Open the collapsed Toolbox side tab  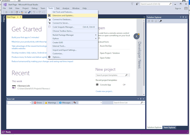pos(4,19)
